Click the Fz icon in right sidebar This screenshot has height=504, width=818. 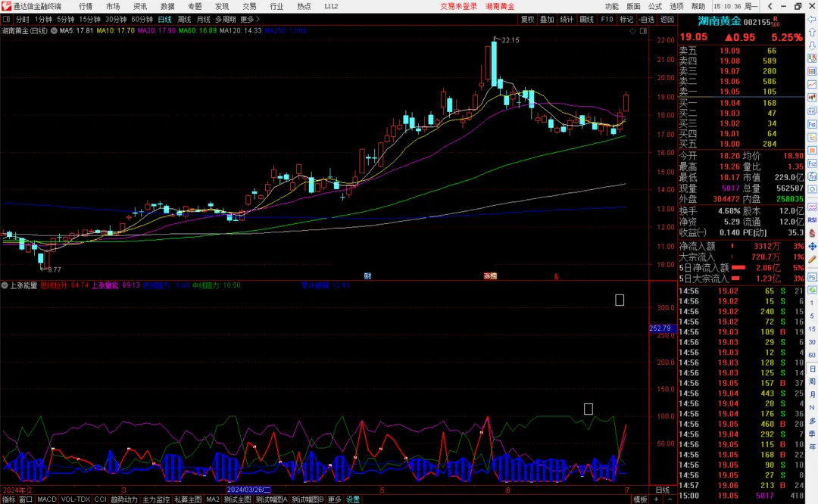[x=812, y=163]
